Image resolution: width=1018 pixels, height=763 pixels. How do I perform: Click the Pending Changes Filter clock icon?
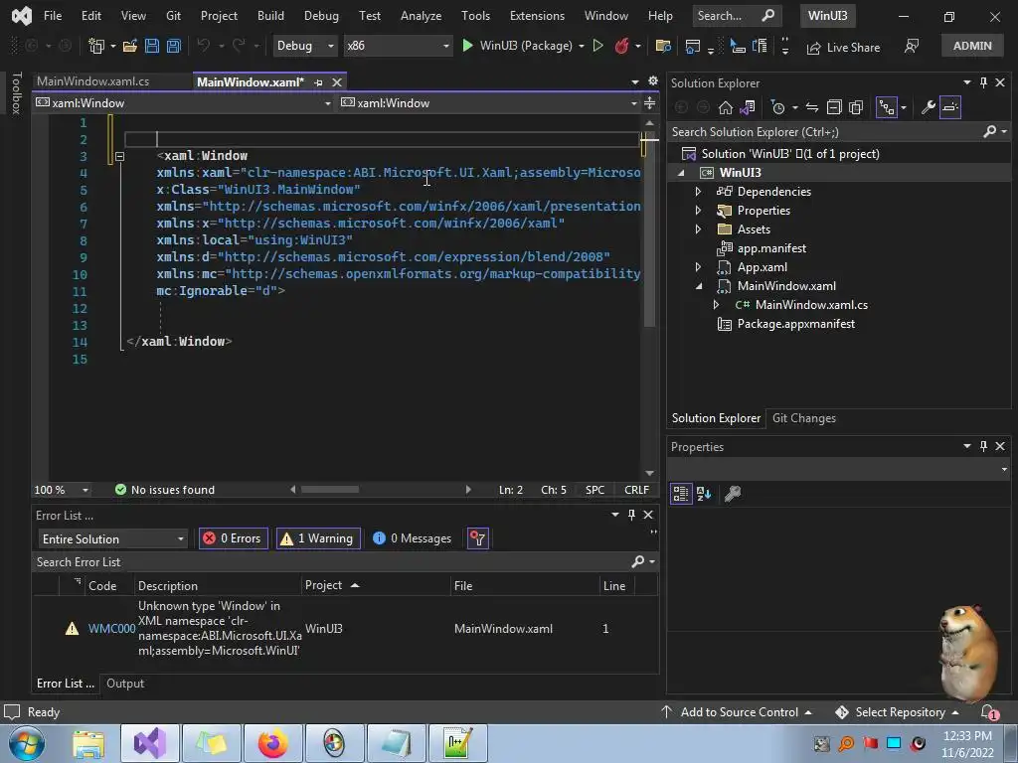777,107
